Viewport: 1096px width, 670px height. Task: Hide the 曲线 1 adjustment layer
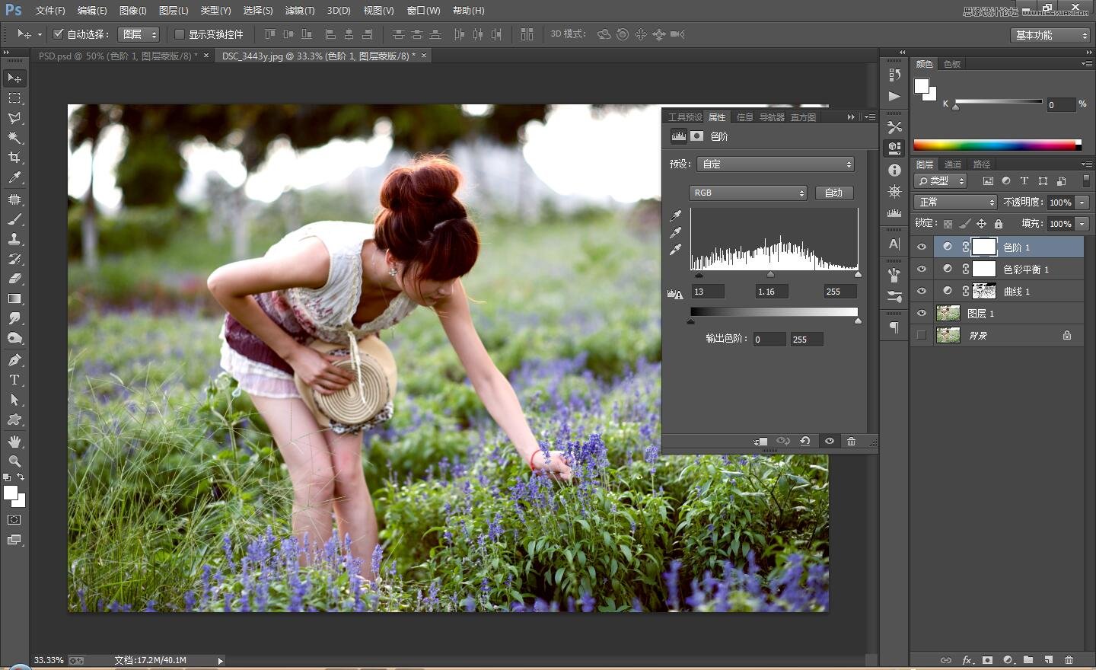click(922, 291)
